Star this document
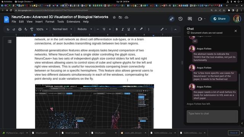Image resolution: width=244 pixels, height=137 pixels. 114,17
